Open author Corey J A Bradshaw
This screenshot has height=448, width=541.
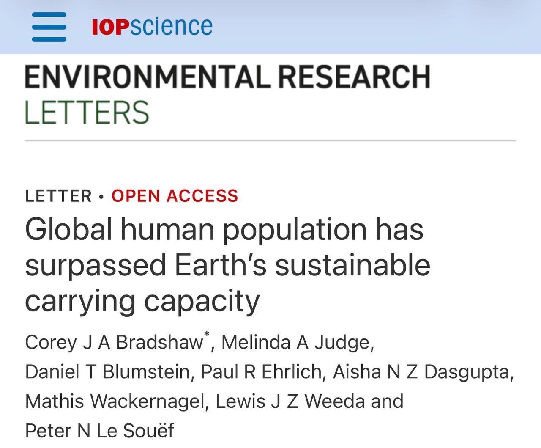(x=114, y=342)
